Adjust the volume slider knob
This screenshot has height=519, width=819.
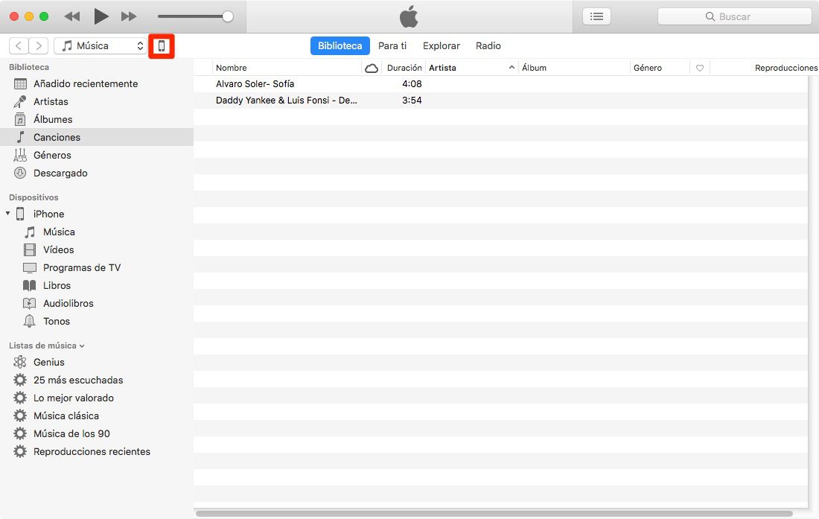pos(228,16)
